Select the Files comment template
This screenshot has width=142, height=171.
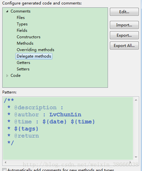pos(21,18)
